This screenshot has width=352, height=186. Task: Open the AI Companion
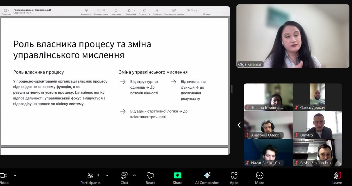[207, 178]
